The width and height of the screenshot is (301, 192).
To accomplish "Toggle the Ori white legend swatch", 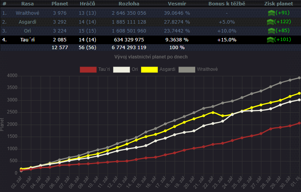I will click(122, 69).
